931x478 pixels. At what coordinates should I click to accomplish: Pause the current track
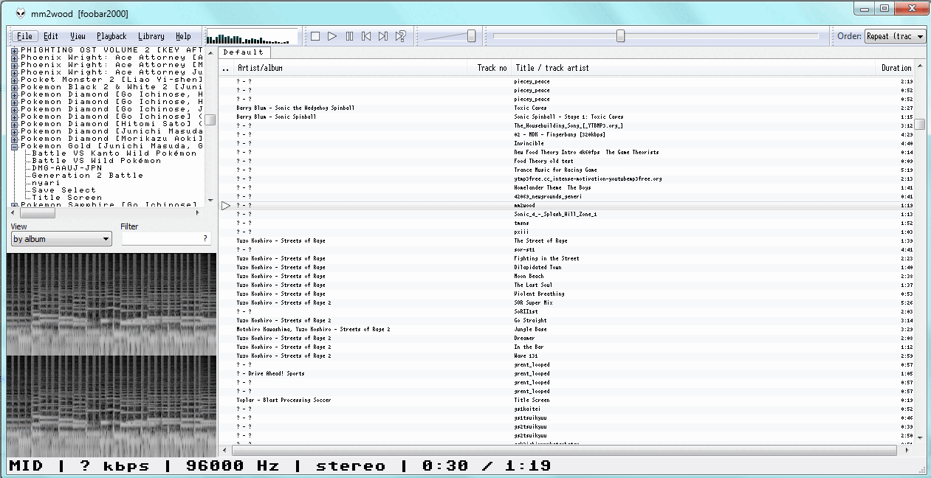tap(348, 35)
